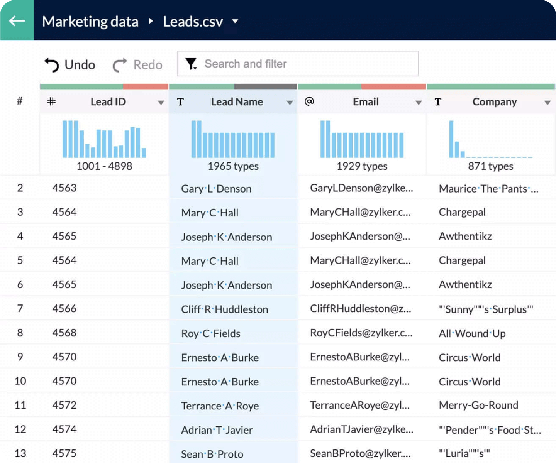Screen dimensions: 556x463
Task: Select the Lead ID cell 4568
Action: click(x=104, y=333)
